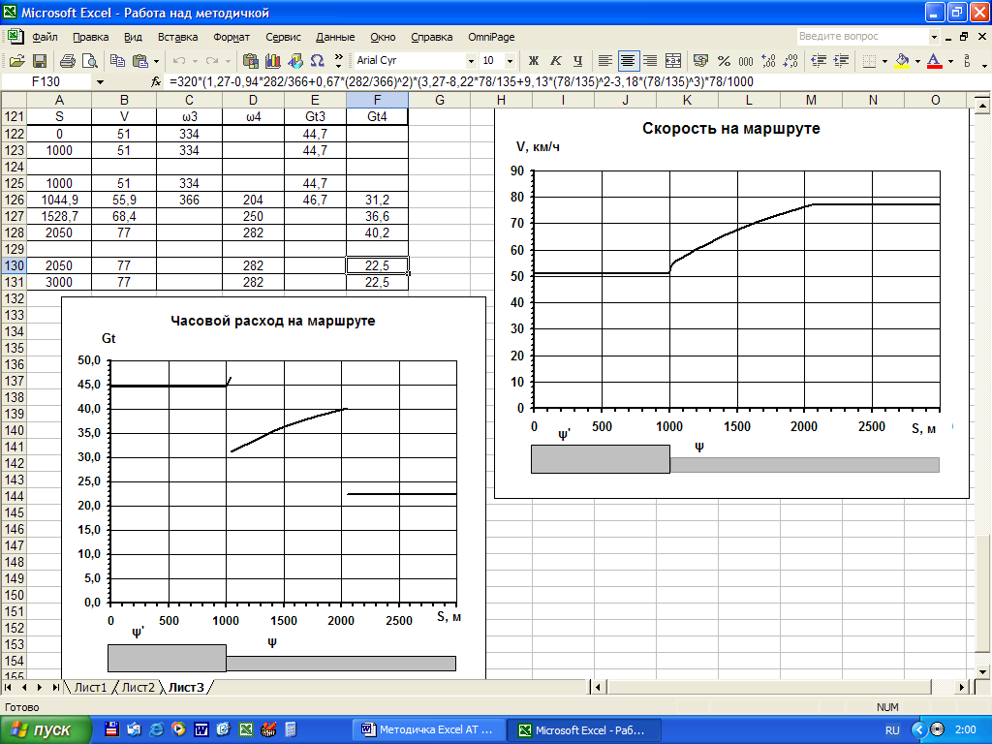The width and height of the screenshot is (992, 744).
Task: Click the Excel workbook icon beside Файл
Action: (15, 37)
